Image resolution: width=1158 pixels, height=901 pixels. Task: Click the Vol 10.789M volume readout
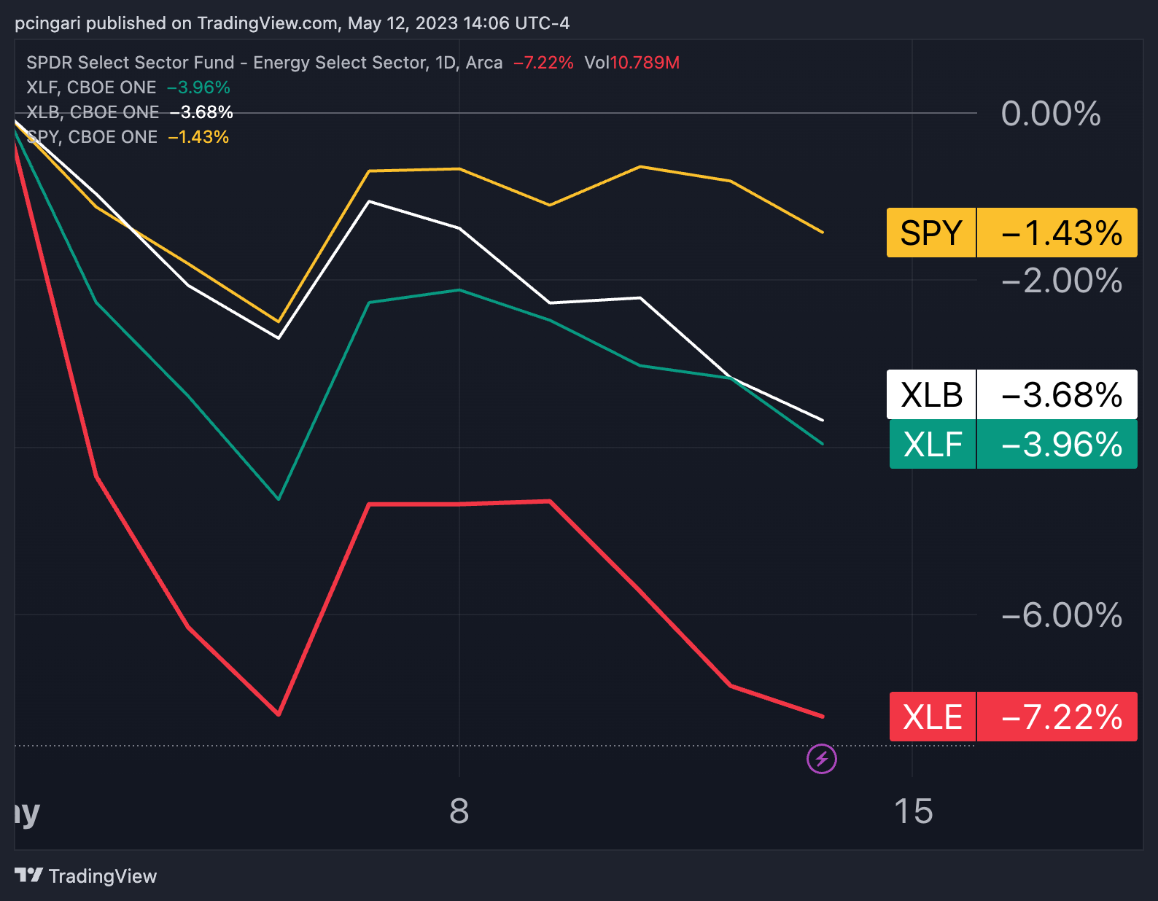click(x=632, y=63)
